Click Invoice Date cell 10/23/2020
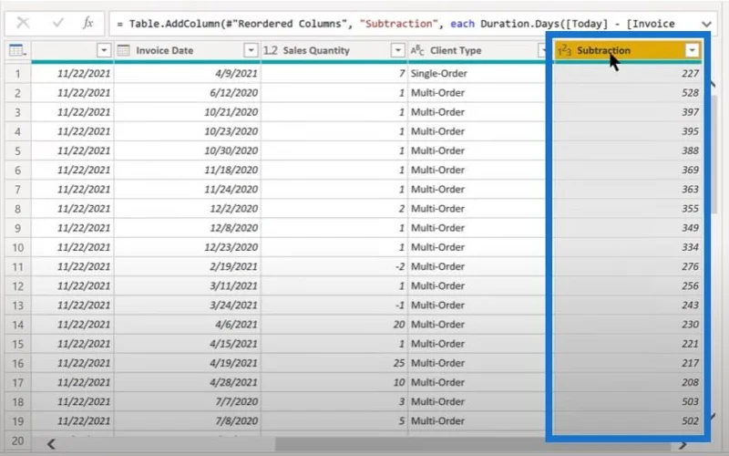 click(x=188, y=131)
